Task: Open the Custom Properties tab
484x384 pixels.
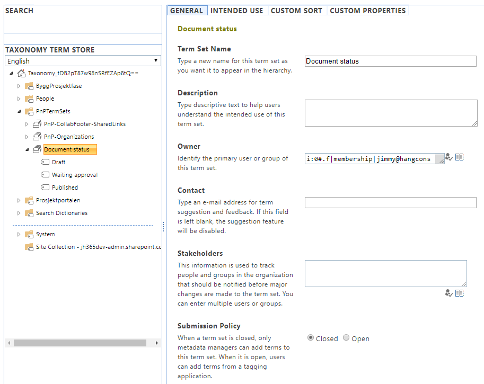Action: pyautogui.click(x=367, y=11)
